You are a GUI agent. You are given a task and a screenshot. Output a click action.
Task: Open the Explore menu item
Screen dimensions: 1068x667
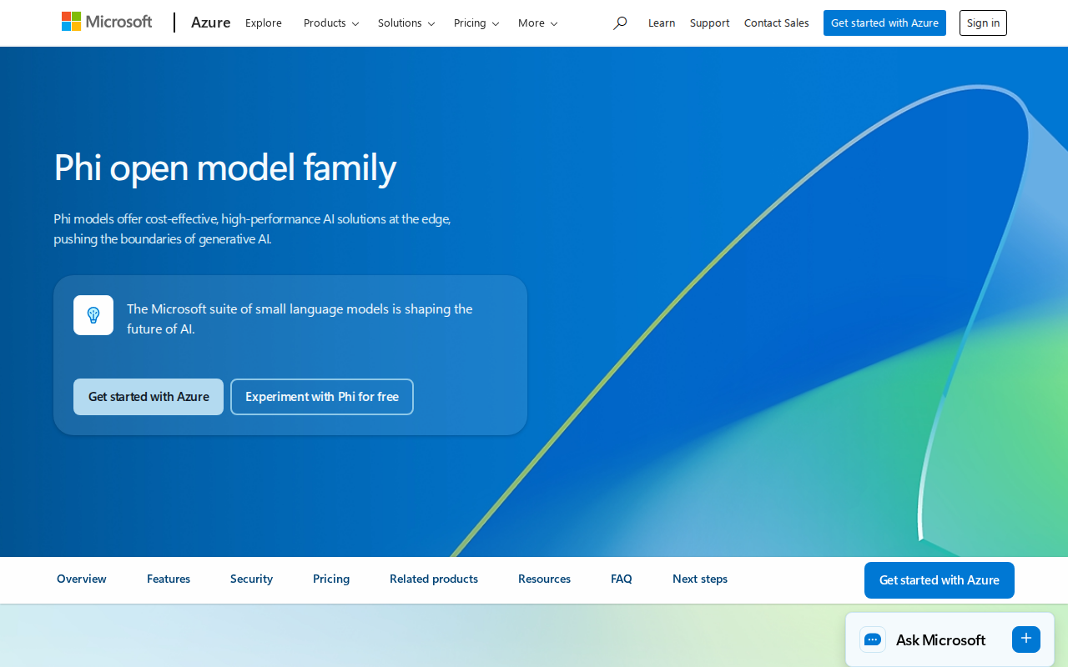pyautogui.click(x=264, y=23)
